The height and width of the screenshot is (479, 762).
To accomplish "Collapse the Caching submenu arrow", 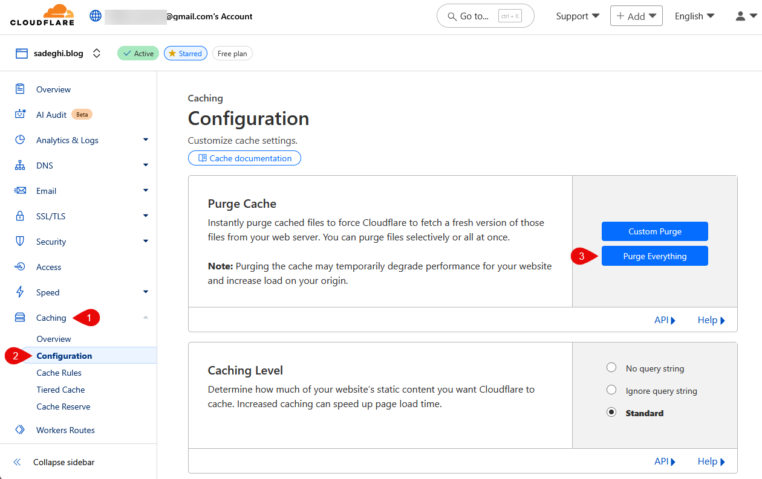I will (145, 317).
